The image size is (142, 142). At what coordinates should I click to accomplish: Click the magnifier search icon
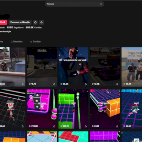coord(101,4)
